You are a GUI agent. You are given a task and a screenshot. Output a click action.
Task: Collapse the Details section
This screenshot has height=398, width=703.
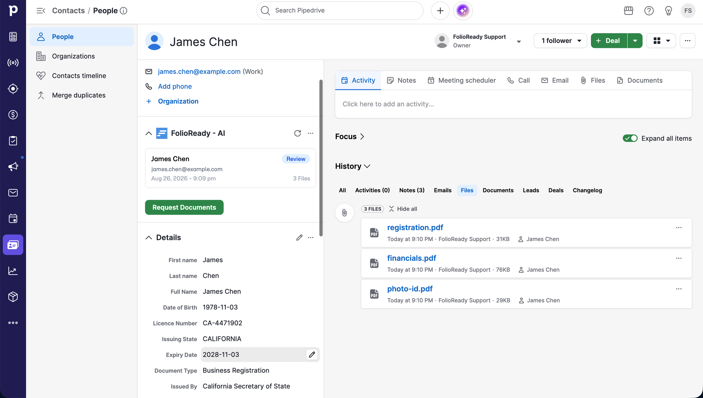click(149, 238)
